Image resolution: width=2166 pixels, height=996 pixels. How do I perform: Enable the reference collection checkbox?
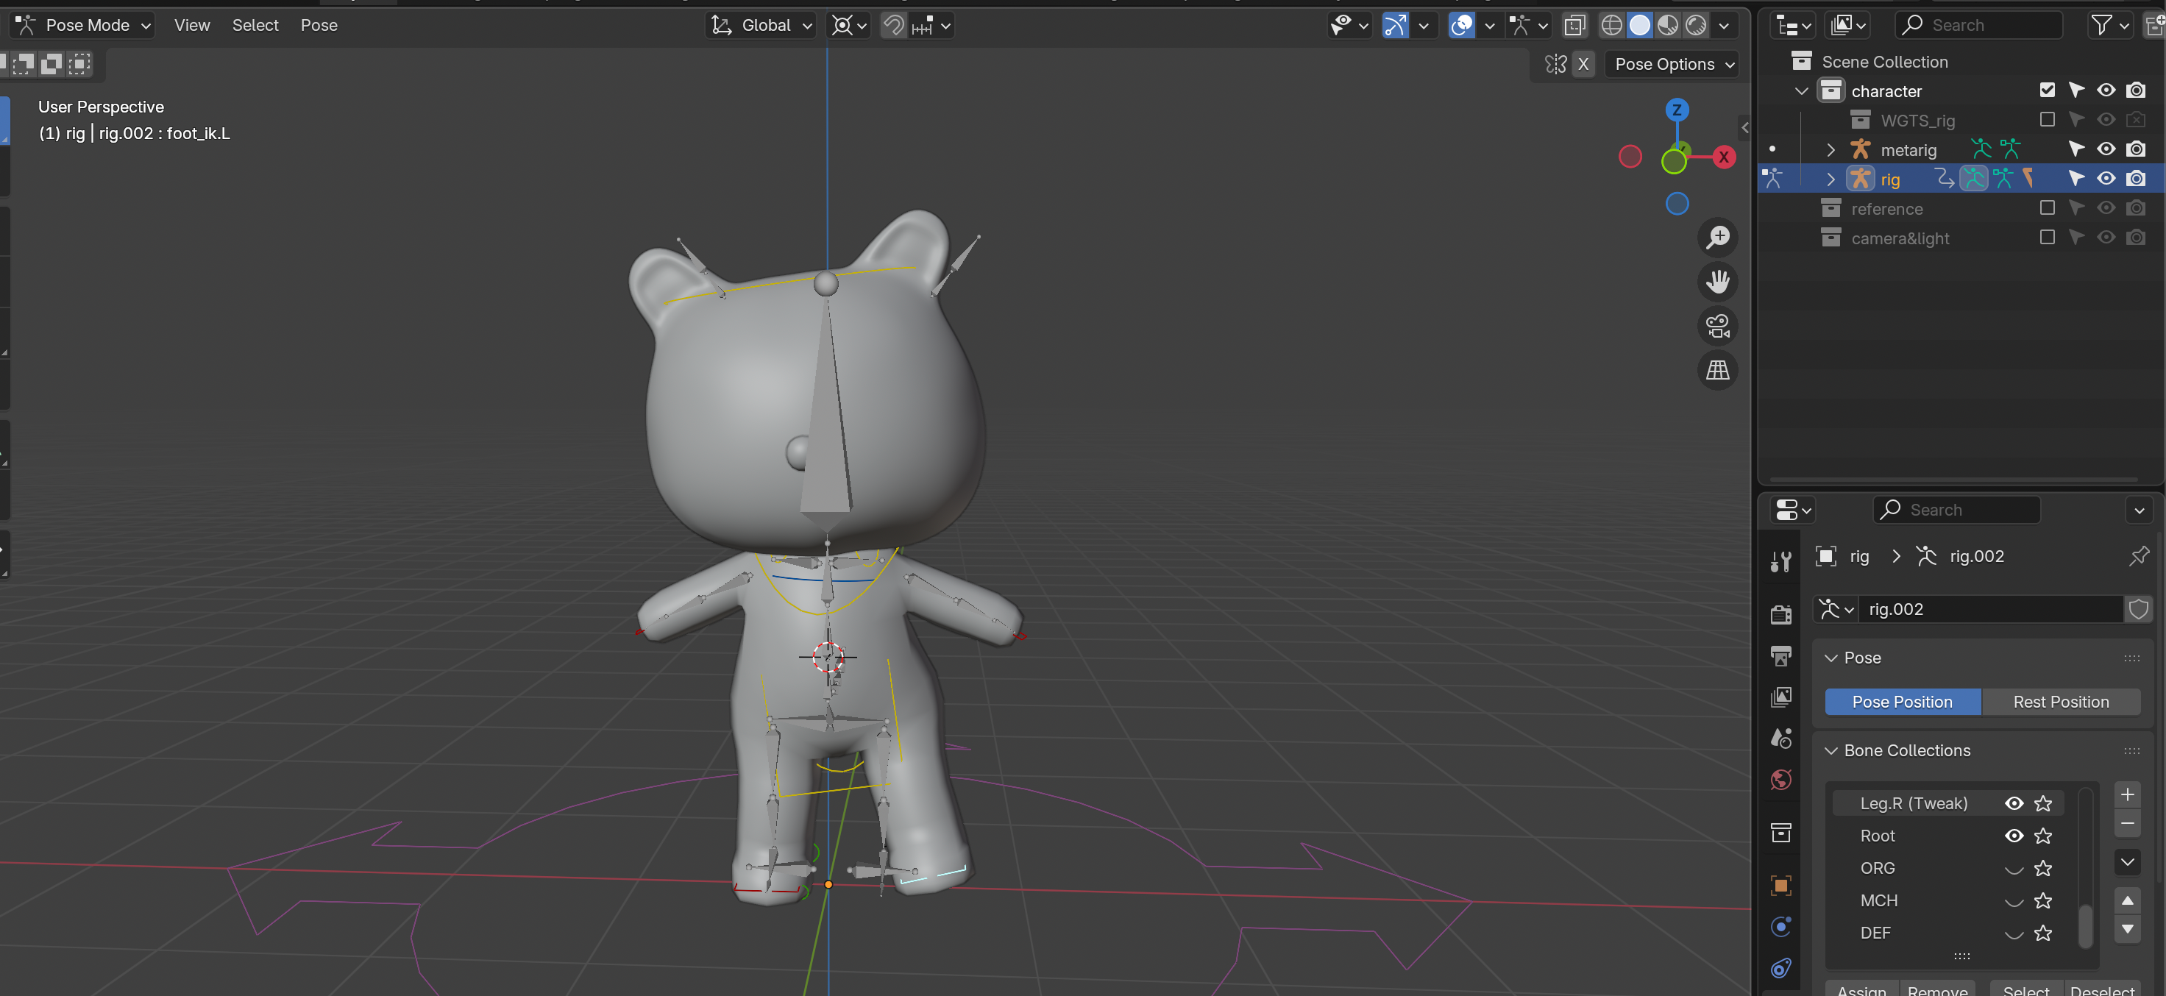click(2047, 208)
